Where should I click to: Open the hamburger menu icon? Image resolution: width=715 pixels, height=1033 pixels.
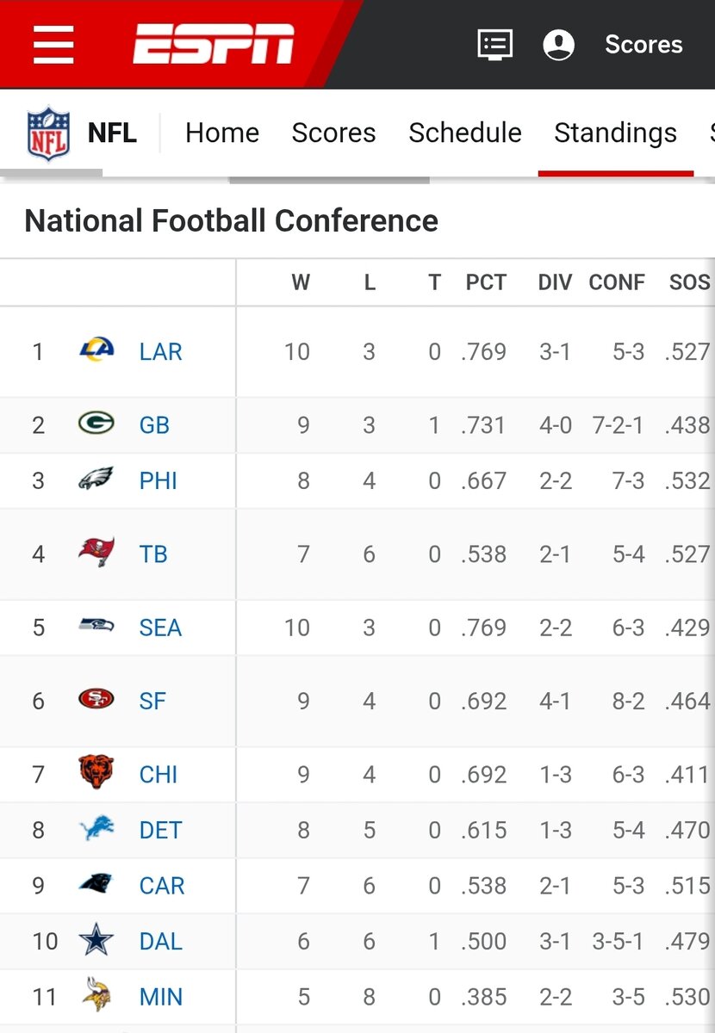pyautogui.click(x=53, y=44)
